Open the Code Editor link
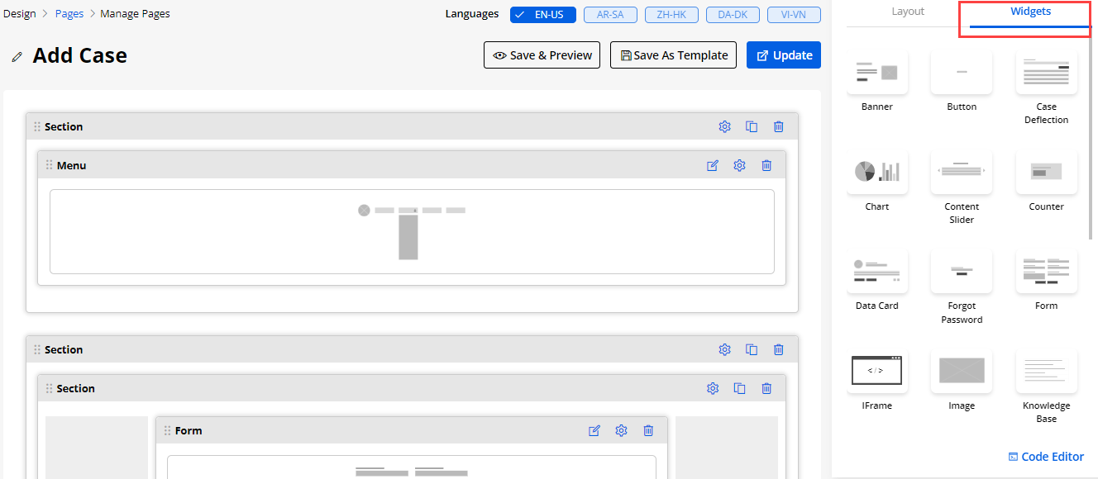This screenshot has width=1098, height=479. pos(1046,457)
